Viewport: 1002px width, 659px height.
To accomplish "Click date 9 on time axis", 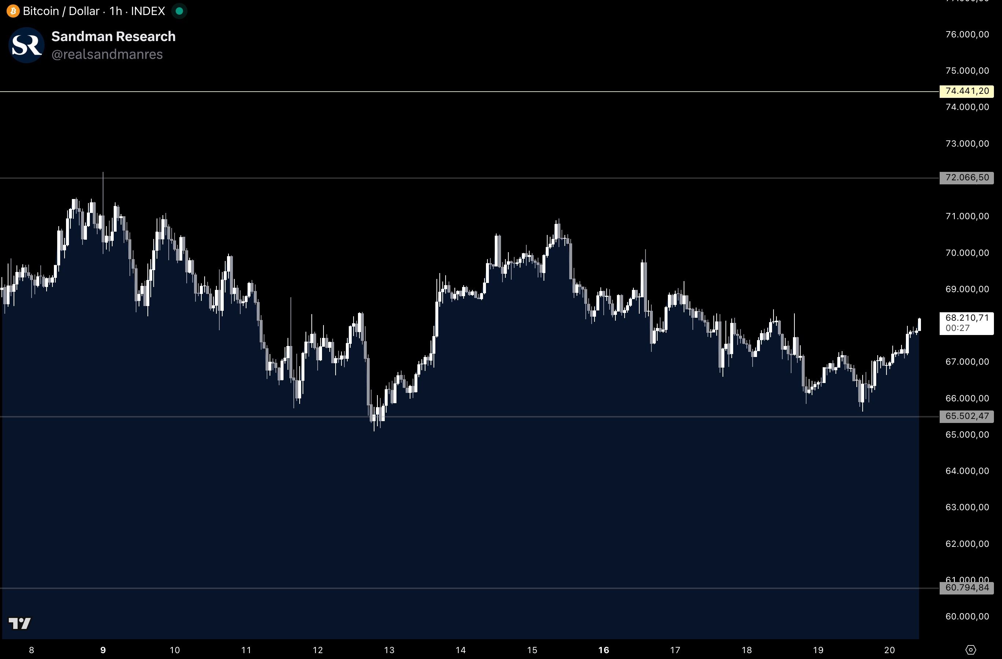I will click(x=103, y=650).
